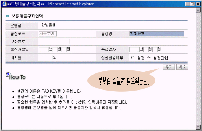Click the 구좌번호 input field
Viewport: 202px width, 131px height.
[54, 42]
